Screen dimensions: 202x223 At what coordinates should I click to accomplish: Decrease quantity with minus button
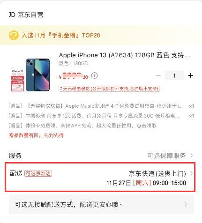[158, 75]
